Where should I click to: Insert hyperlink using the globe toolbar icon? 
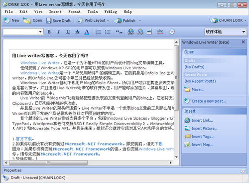coord(130,31)
